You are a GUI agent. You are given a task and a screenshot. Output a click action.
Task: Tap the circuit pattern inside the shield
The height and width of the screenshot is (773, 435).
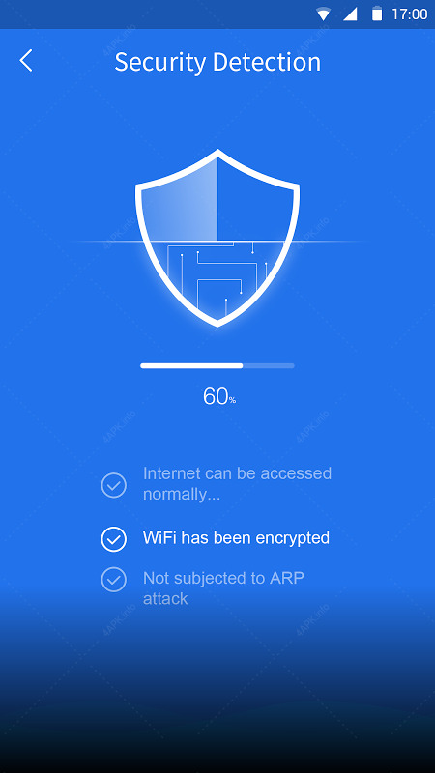[219, 277]
